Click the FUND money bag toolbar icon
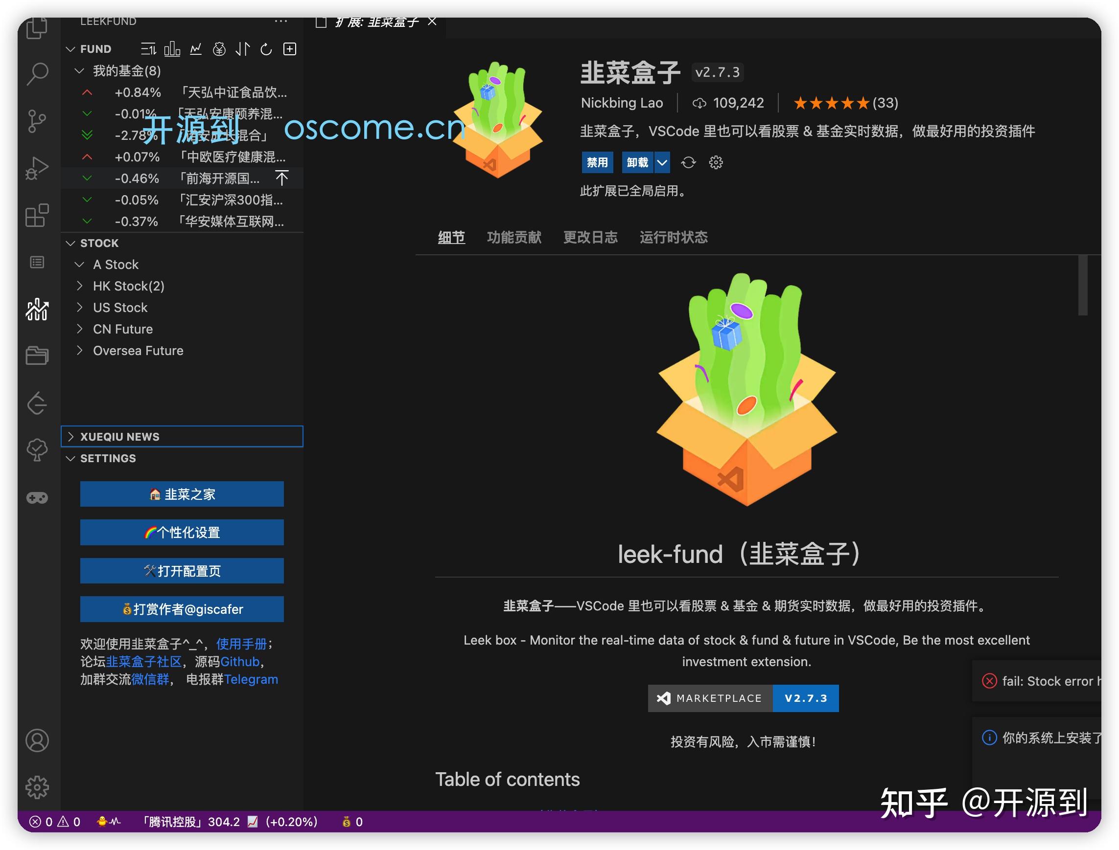 point(219,49)
